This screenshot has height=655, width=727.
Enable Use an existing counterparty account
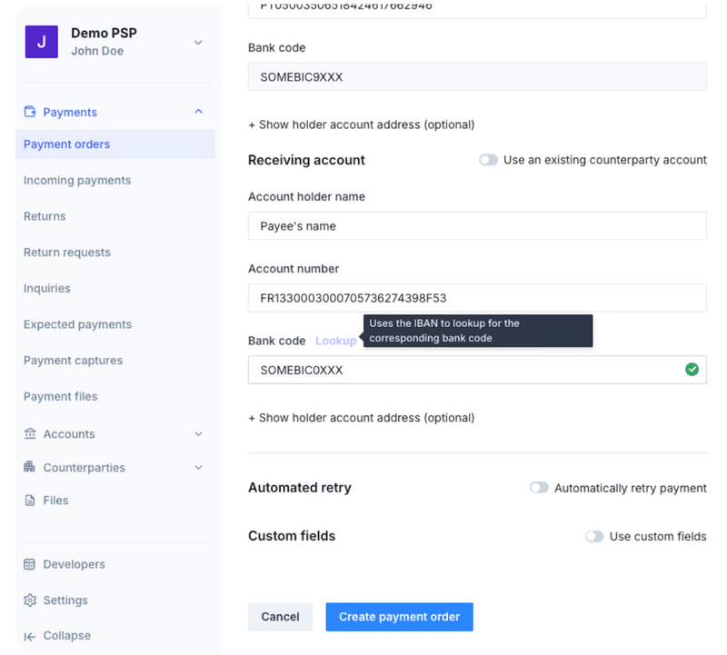(489, 160)
